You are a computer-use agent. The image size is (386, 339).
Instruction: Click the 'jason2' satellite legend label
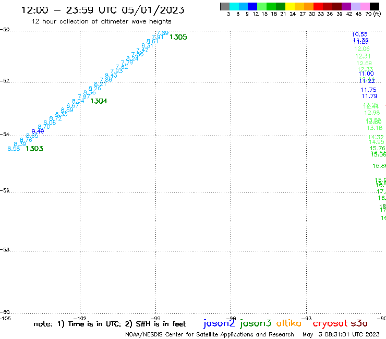point(219,324)
